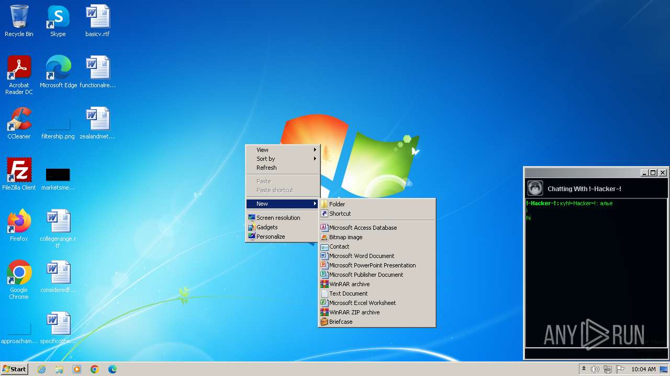The height and width of the screenshot is (376, 670).
Task: Create new Microsoft Access Database
Action: pyautogui.click(x=377, y=228)
